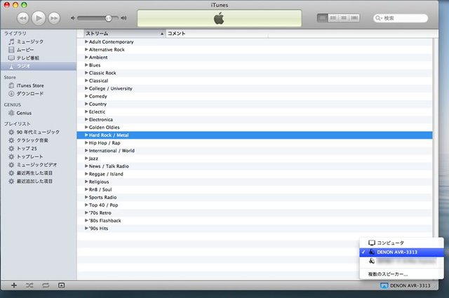This screenshot has width=449, height=298.
Task: Switch to Cover Flow view mode
Action: pos(354,18)
